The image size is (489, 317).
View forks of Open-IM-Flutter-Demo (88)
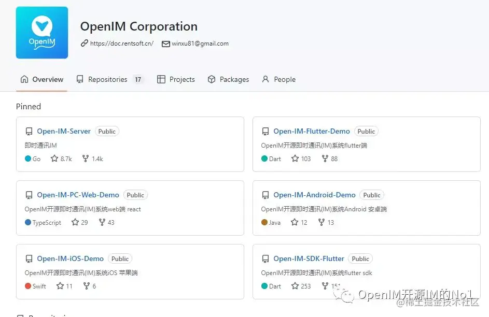pos(330,159)
